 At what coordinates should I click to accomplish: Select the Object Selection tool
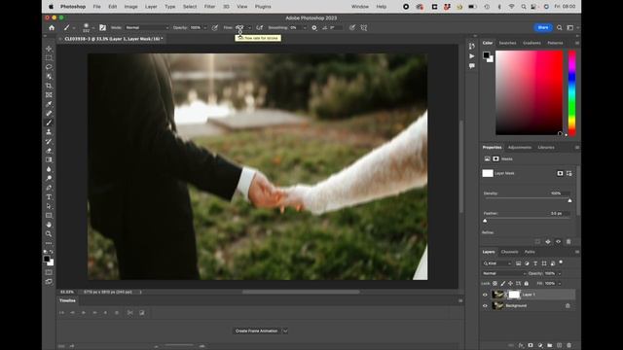[49, 76]
